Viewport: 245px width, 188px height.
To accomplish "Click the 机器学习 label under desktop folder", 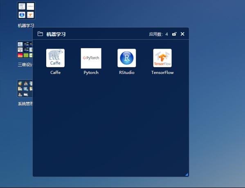I will click(x=26, y=25).
